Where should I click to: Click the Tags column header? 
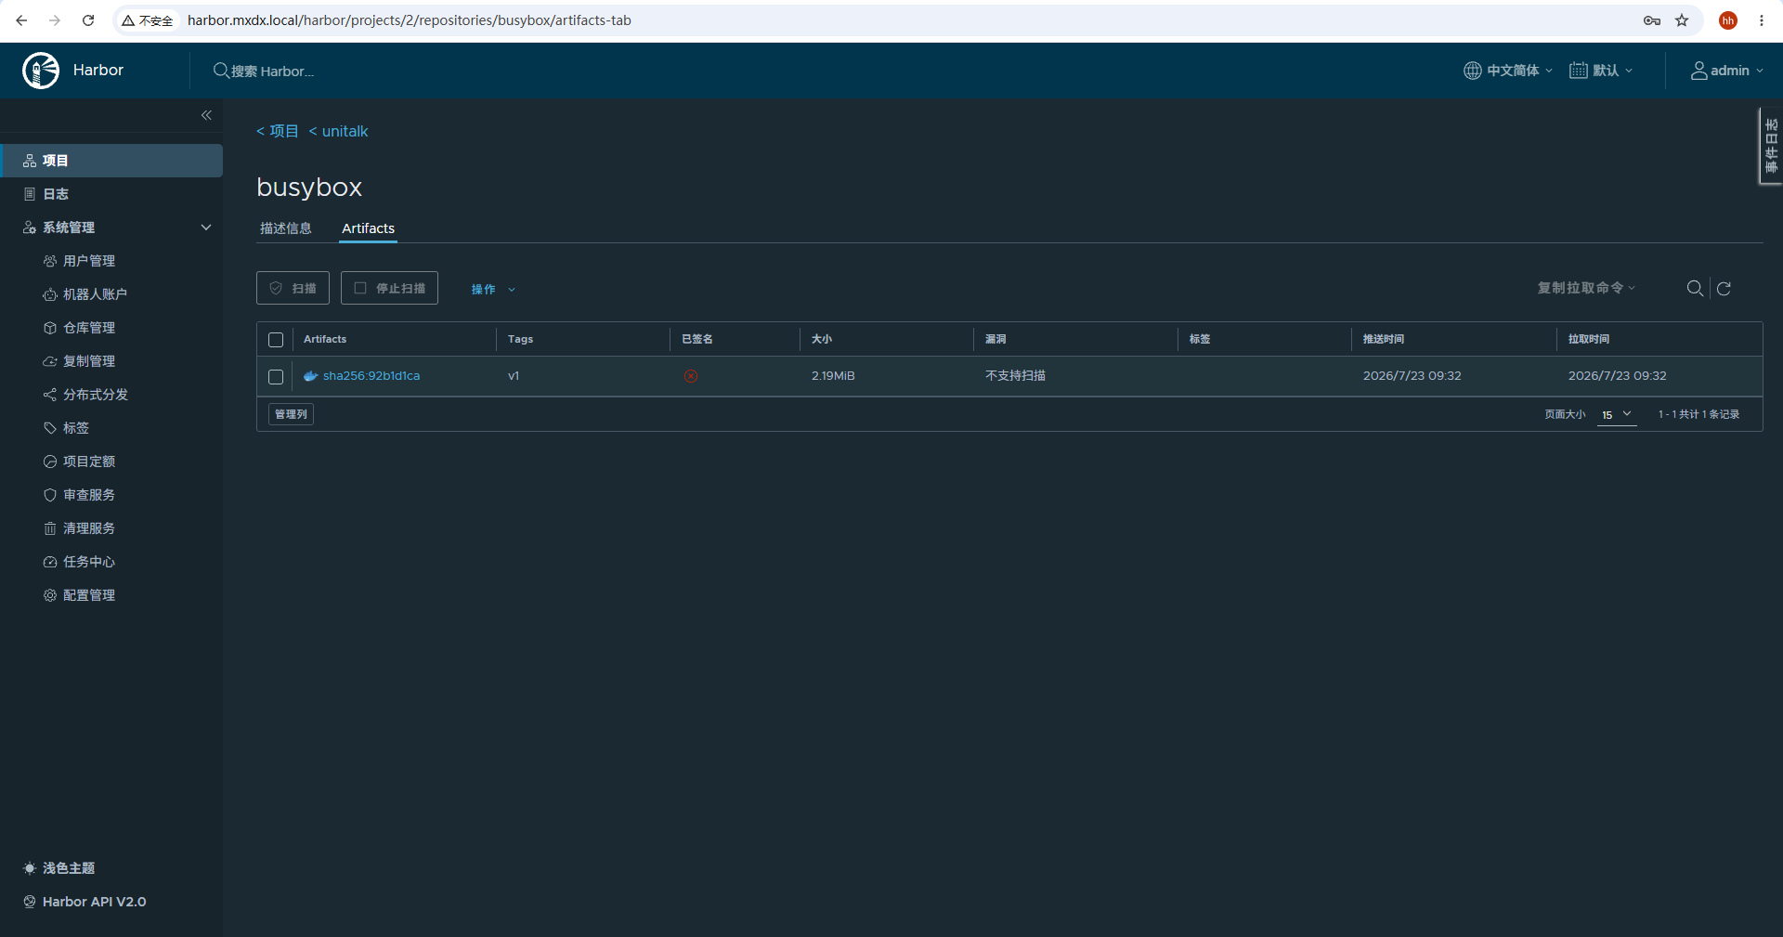point(520,339)
